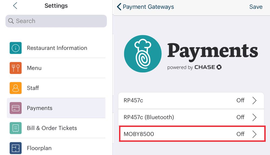Click the orange Staff person icon
The width and height of the screenshot is (270, 155).
16,88
